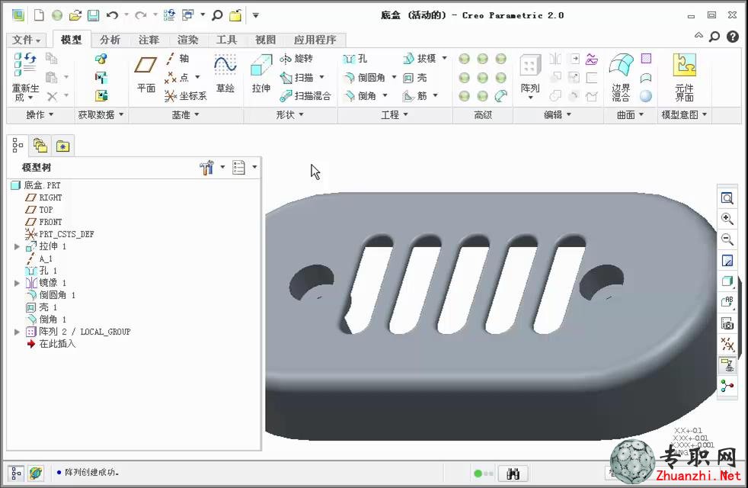The height and width of the screenshot is (488, 748).
Task: Expand the 拉伸 1 tree node
Action: click(17, 247)
